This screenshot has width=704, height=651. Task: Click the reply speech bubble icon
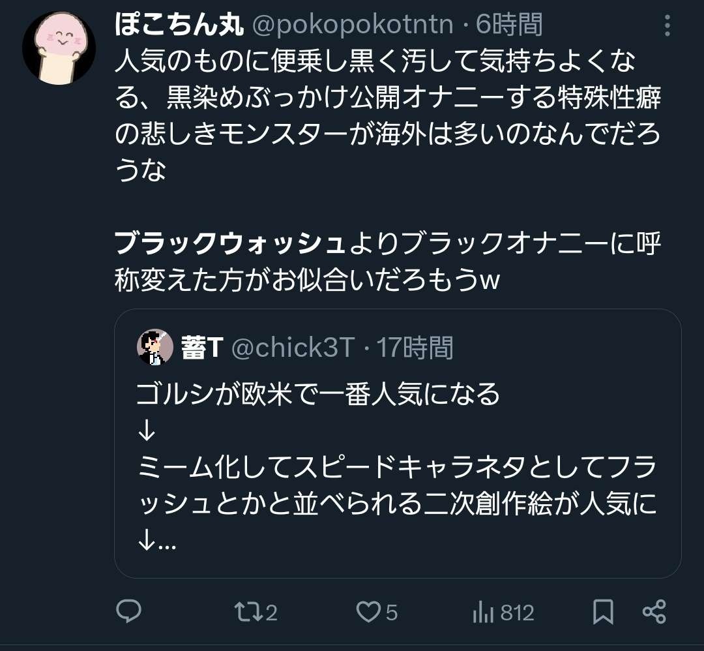(x=129, y=612)
